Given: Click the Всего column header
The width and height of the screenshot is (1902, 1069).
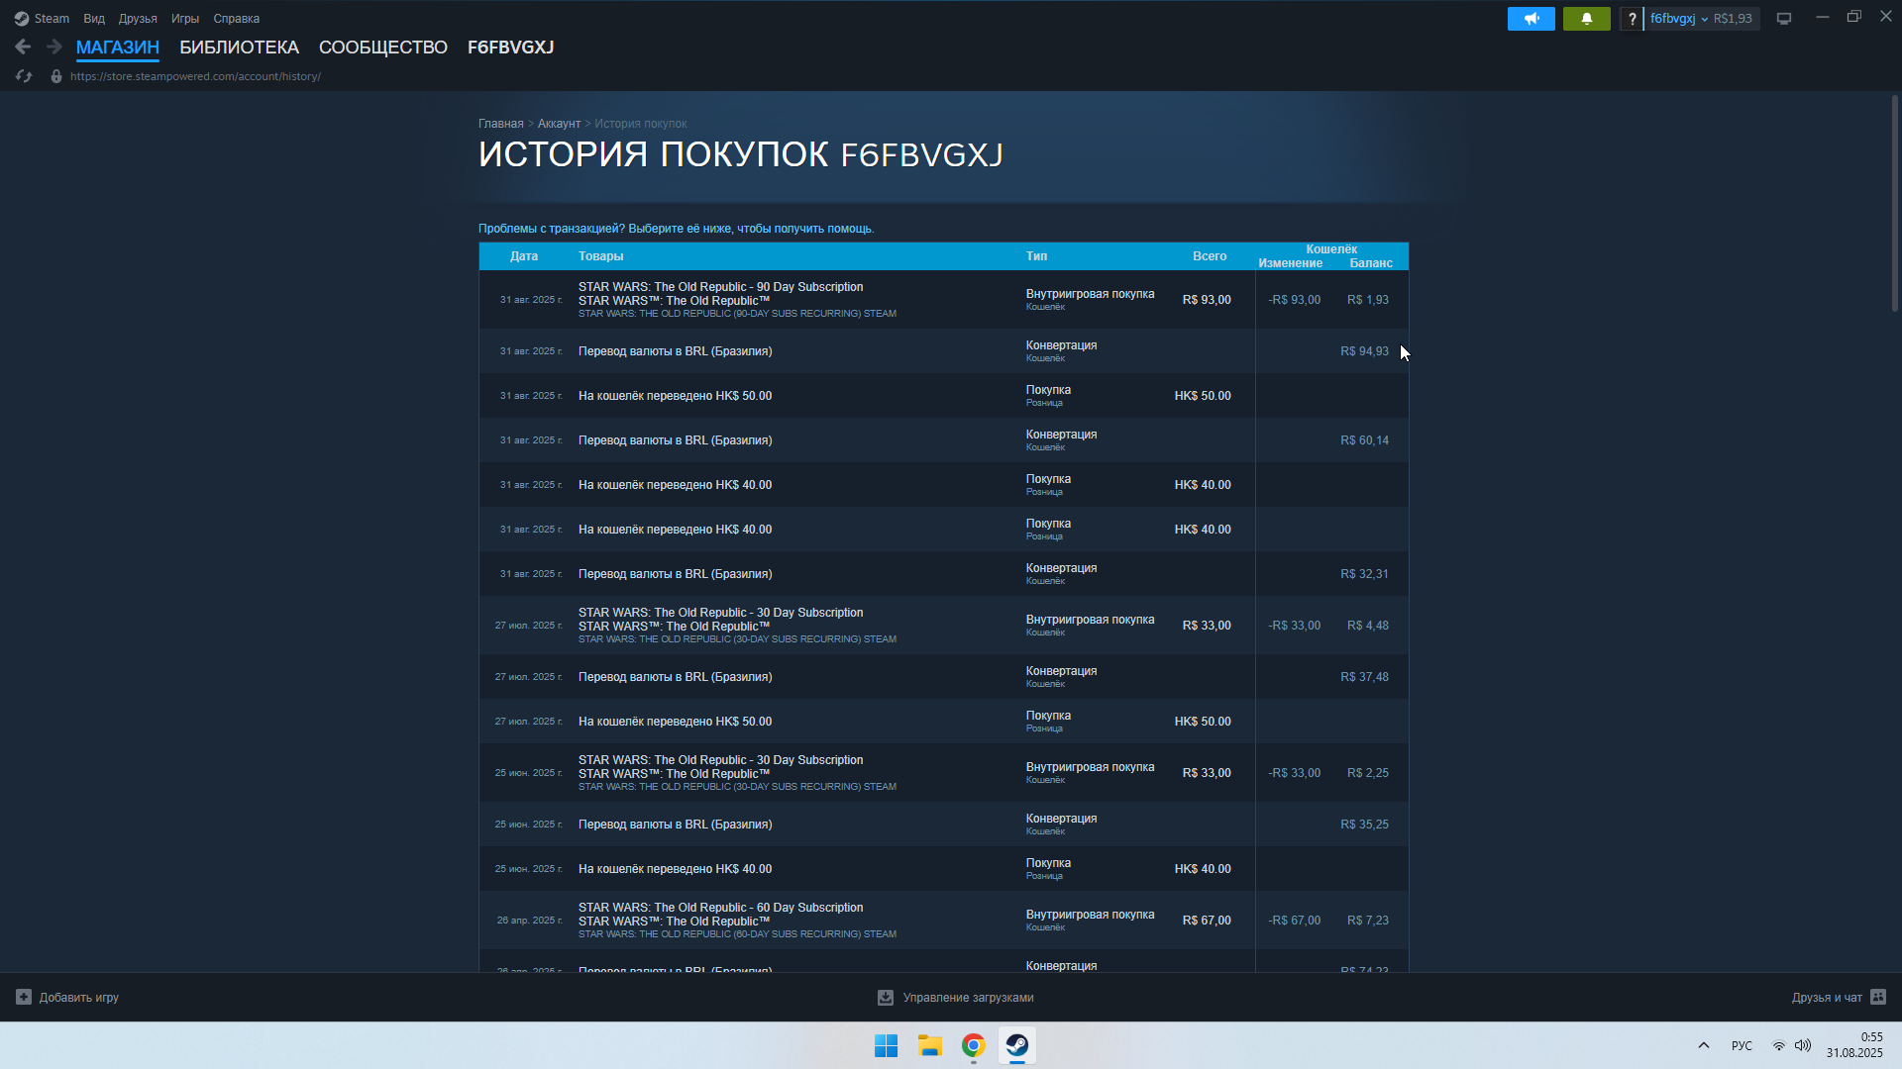Looking at the screenshot, I should click(x=1210, y=256).
